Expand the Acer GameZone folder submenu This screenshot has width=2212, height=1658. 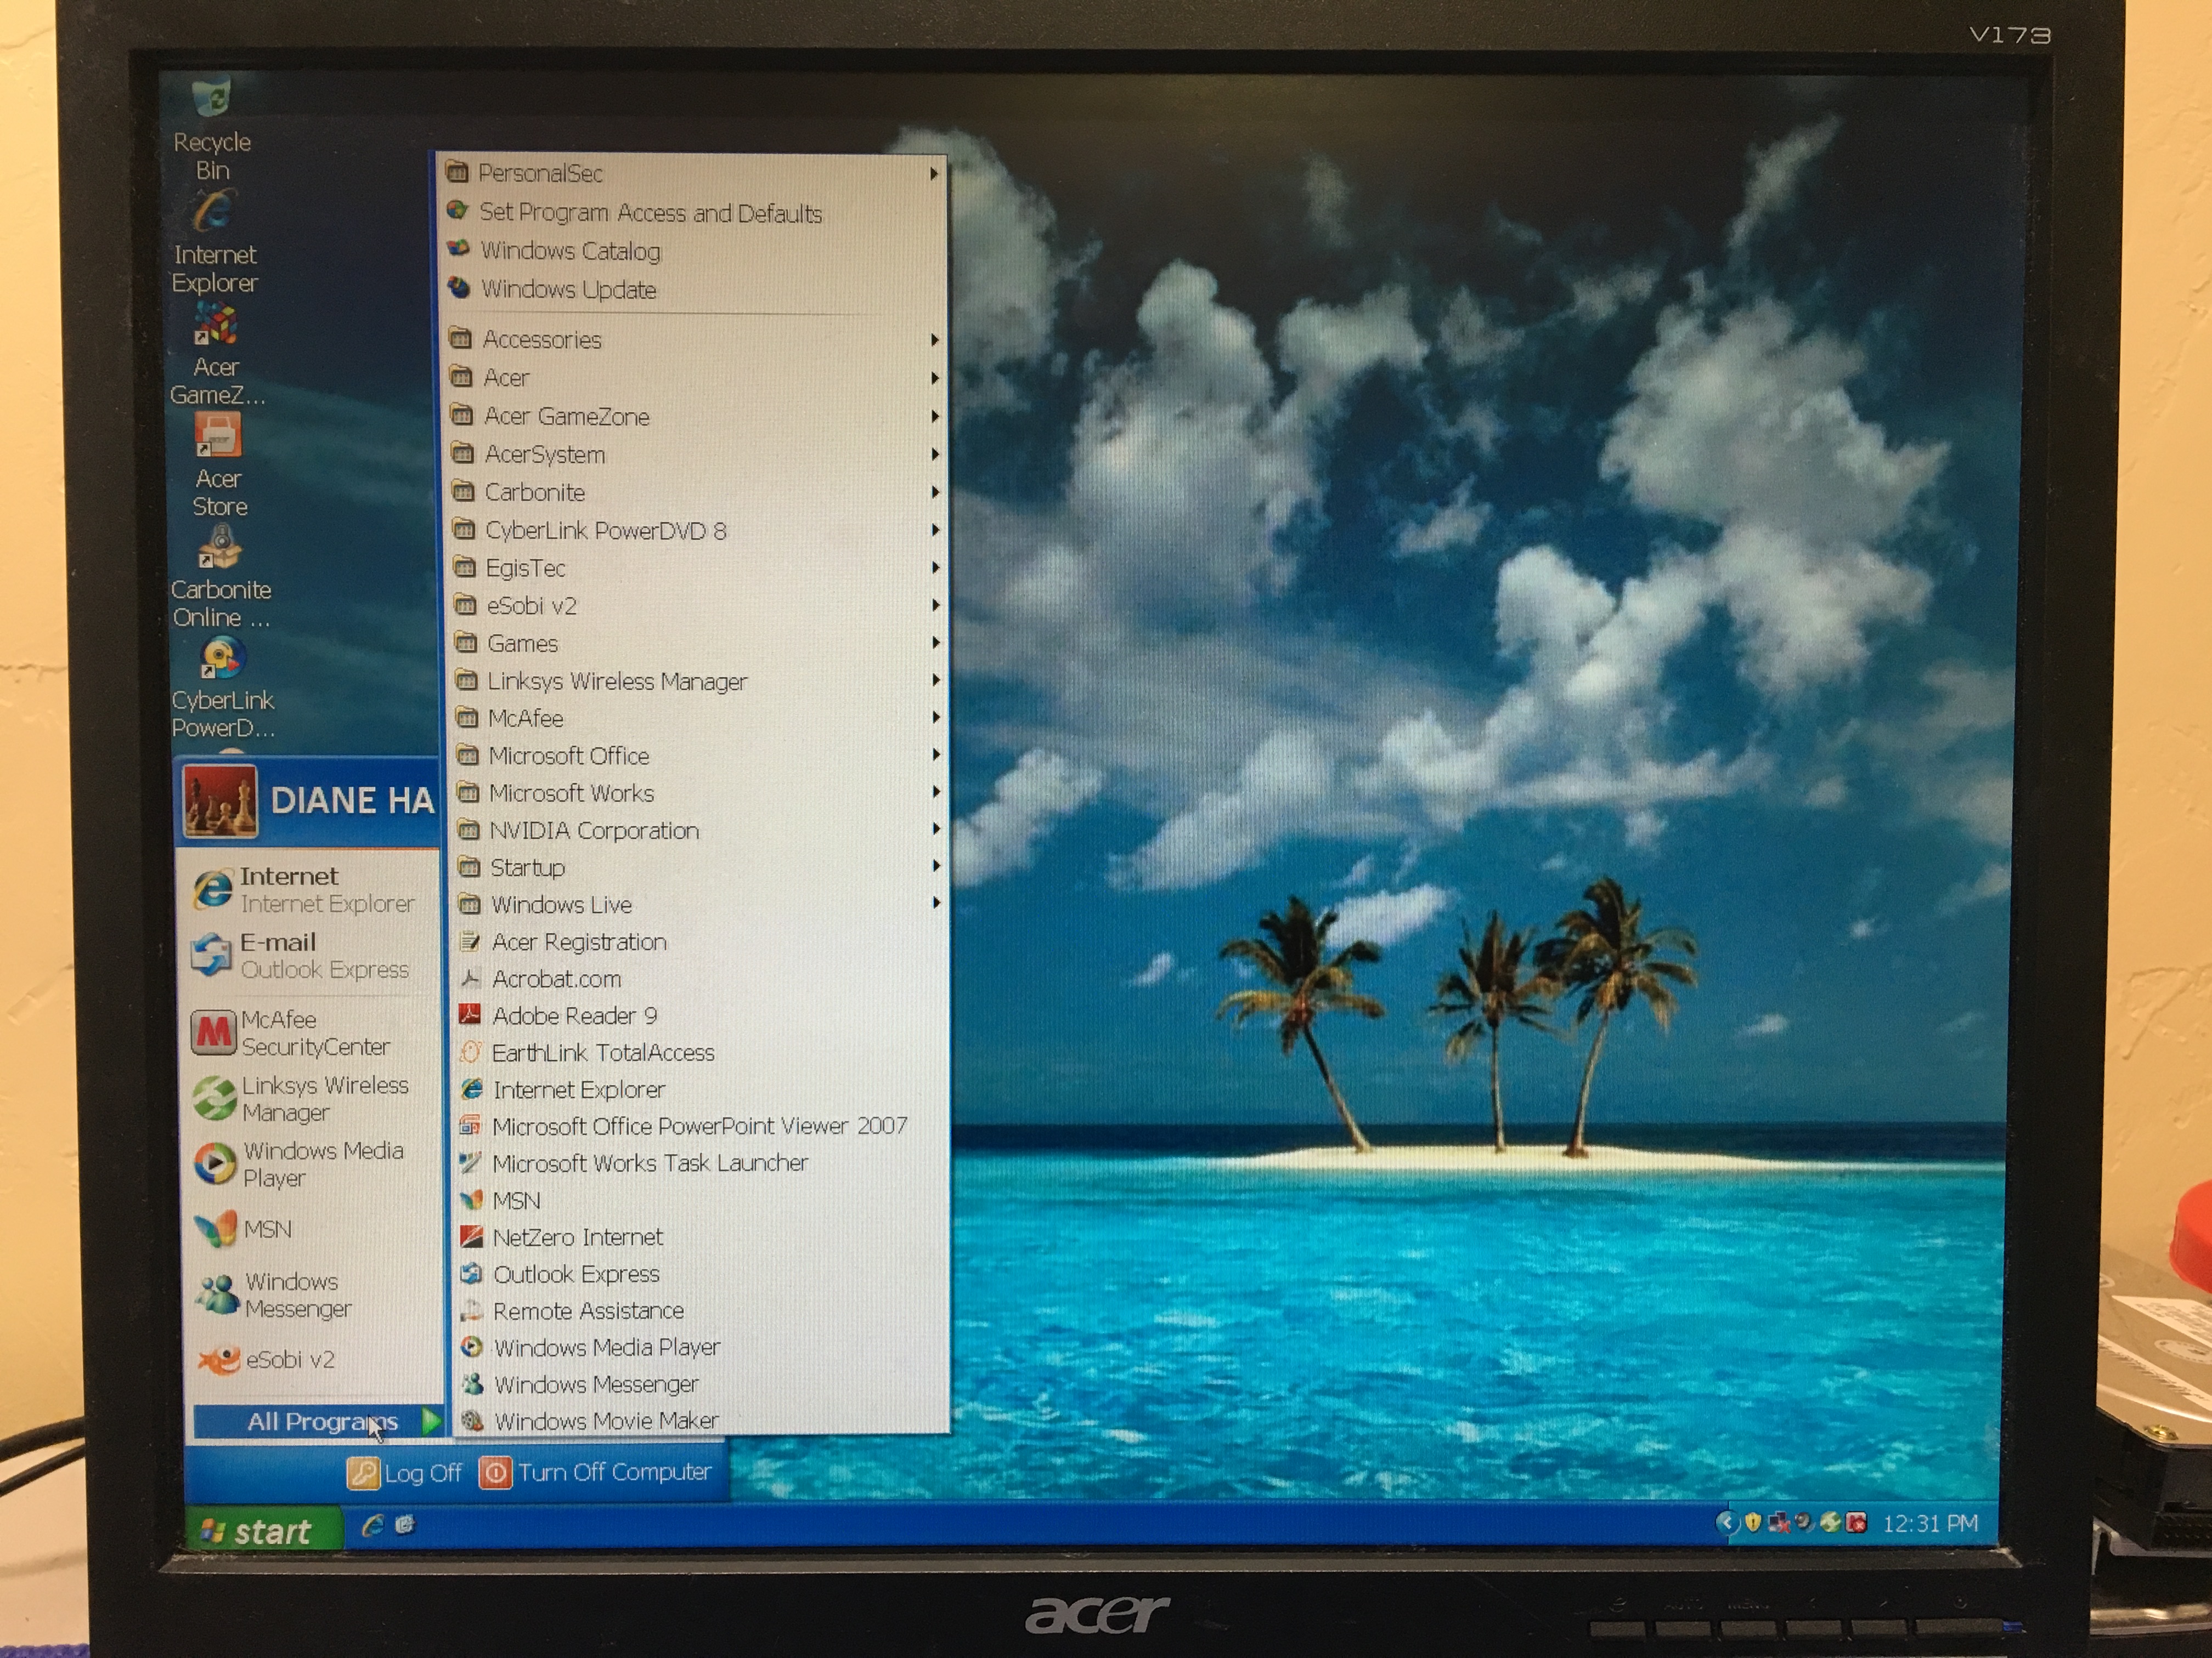(x=695, y=416)
